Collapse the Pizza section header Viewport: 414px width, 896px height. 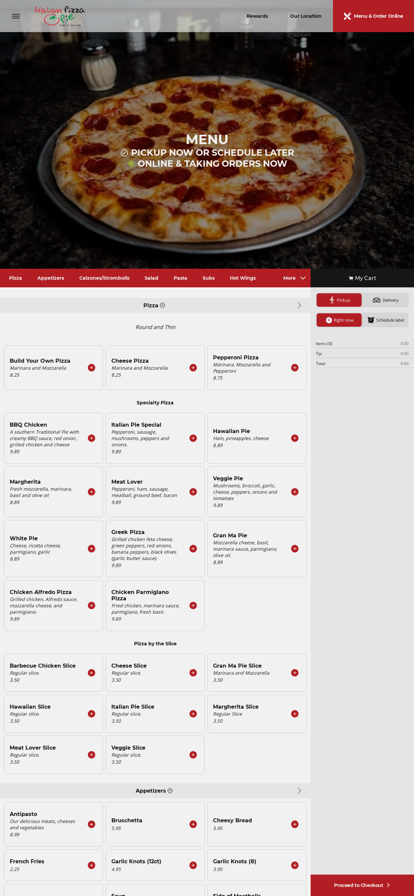tap(154, 306)
